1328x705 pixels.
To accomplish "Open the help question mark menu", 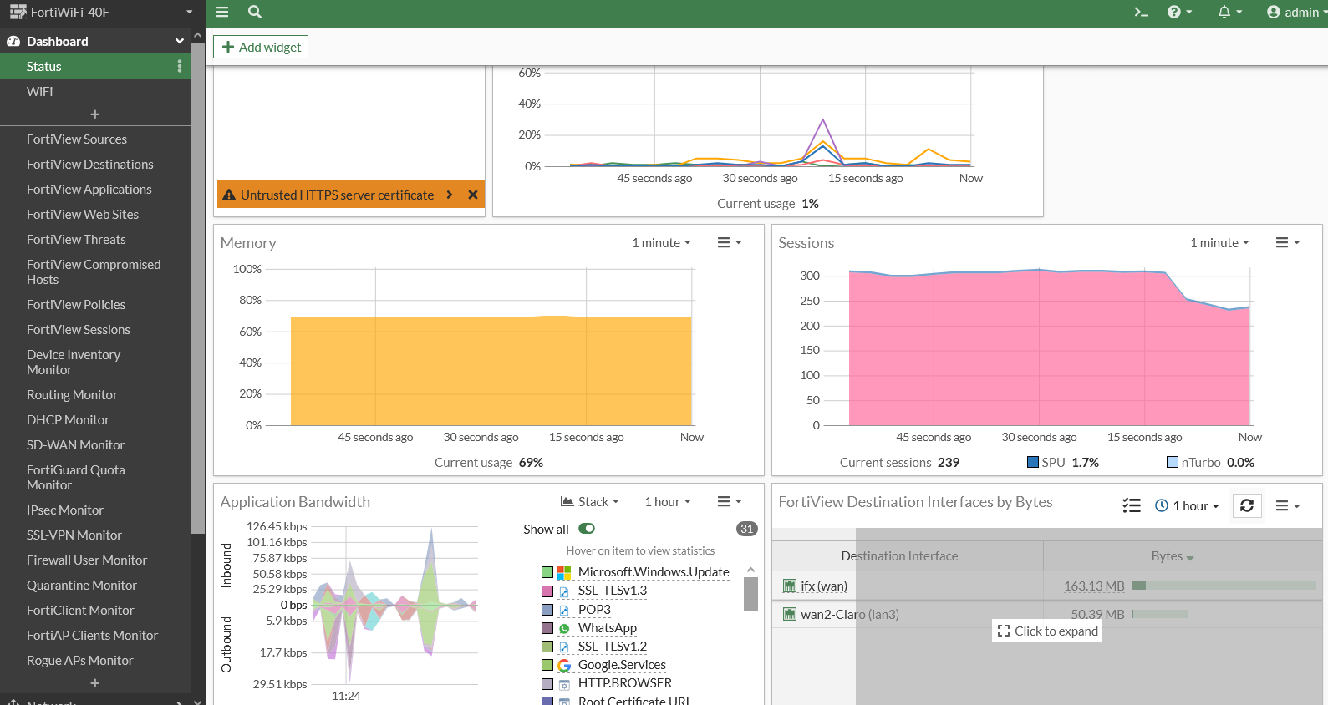I will 1178,12.
